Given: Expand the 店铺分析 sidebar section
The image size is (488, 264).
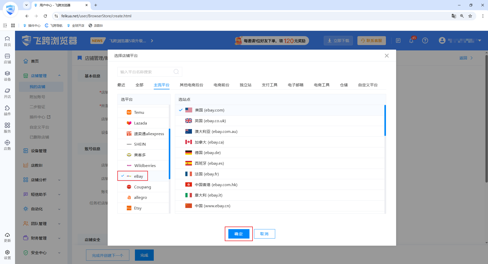Looking at the screenshot, I should (59, 180).
